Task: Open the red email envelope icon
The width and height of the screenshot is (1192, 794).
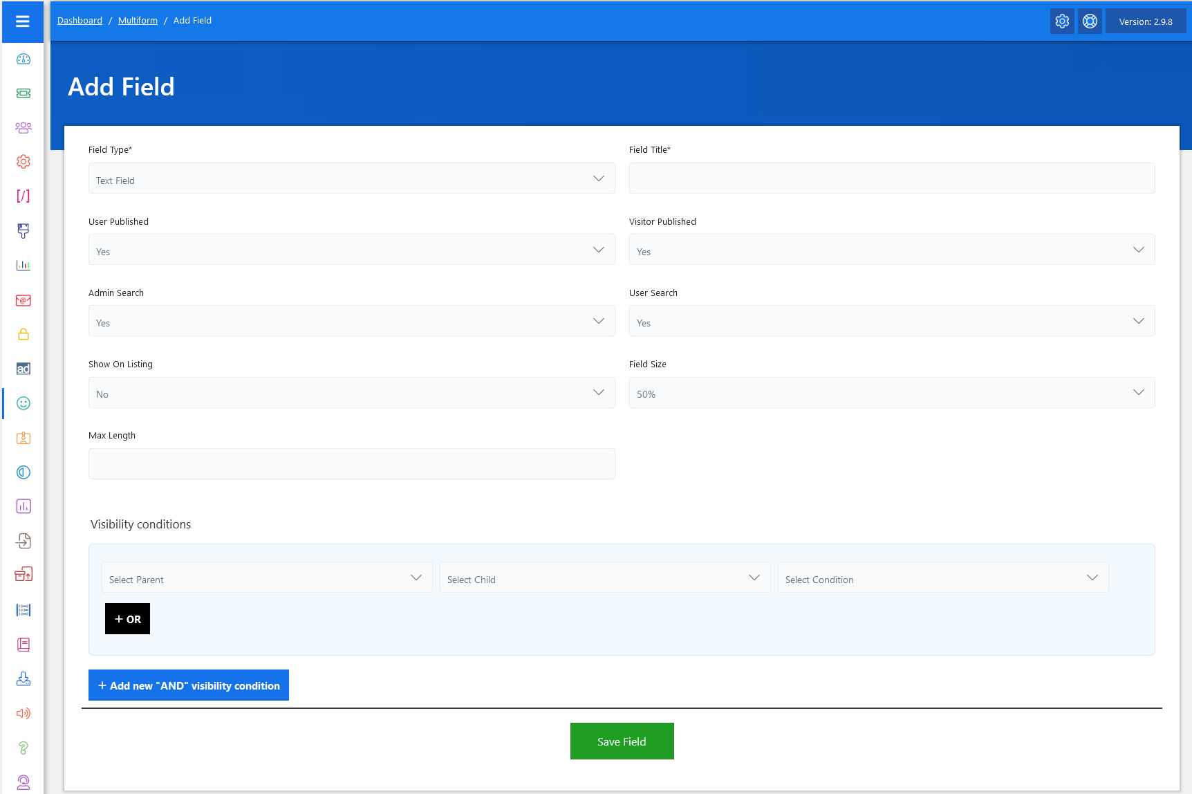Action: (x=24, y=300)
